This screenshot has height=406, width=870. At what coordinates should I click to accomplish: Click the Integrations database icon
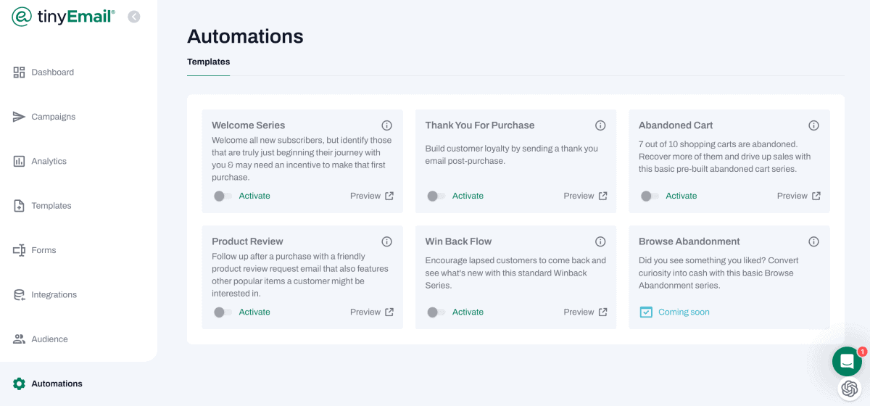(x=20, y=295)
